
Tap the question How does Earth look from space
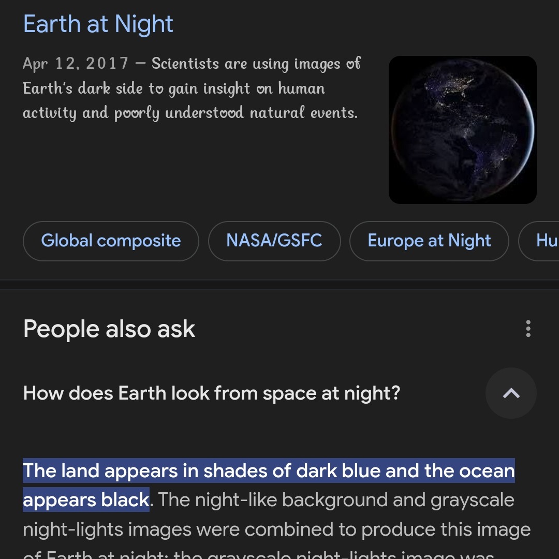(212, 393)
